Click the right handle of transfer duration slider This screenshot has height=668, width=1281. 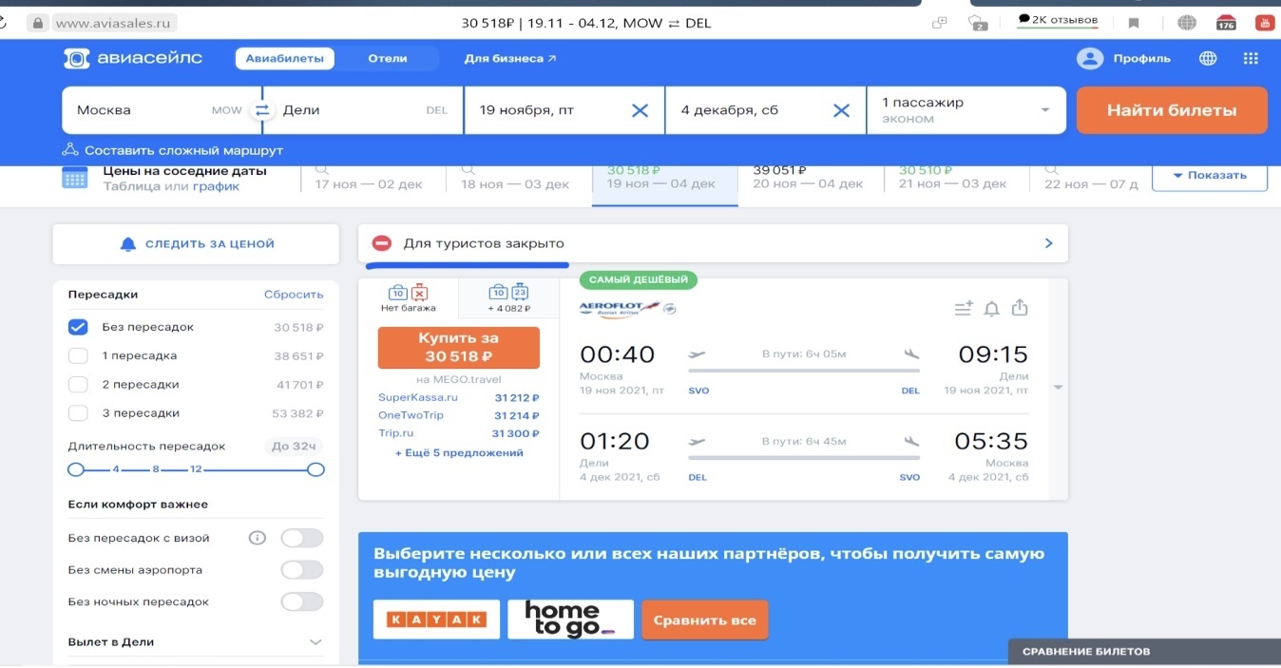click(316, 469)
